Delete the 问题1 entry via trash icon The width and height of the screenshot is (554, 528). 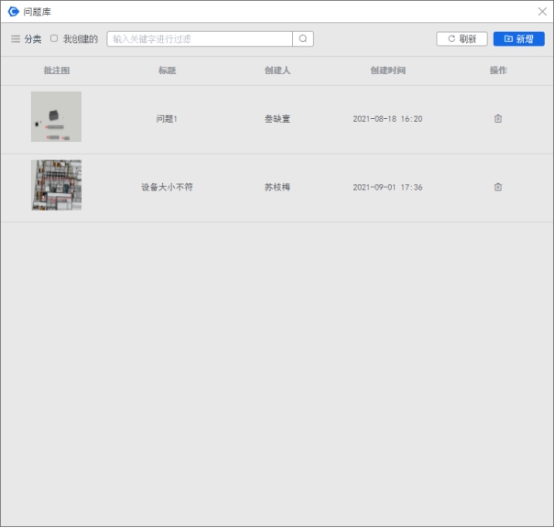coord(498,119)
